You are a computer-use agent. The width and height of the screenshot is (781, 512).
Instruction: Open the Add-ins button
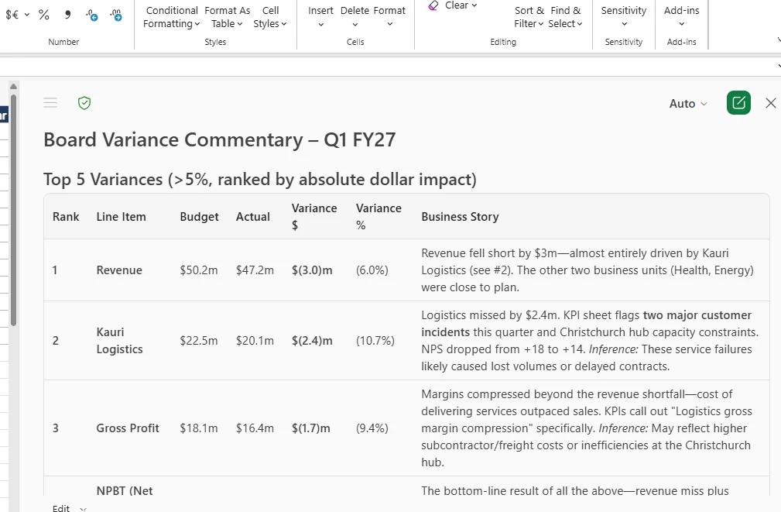coord(681,17)
